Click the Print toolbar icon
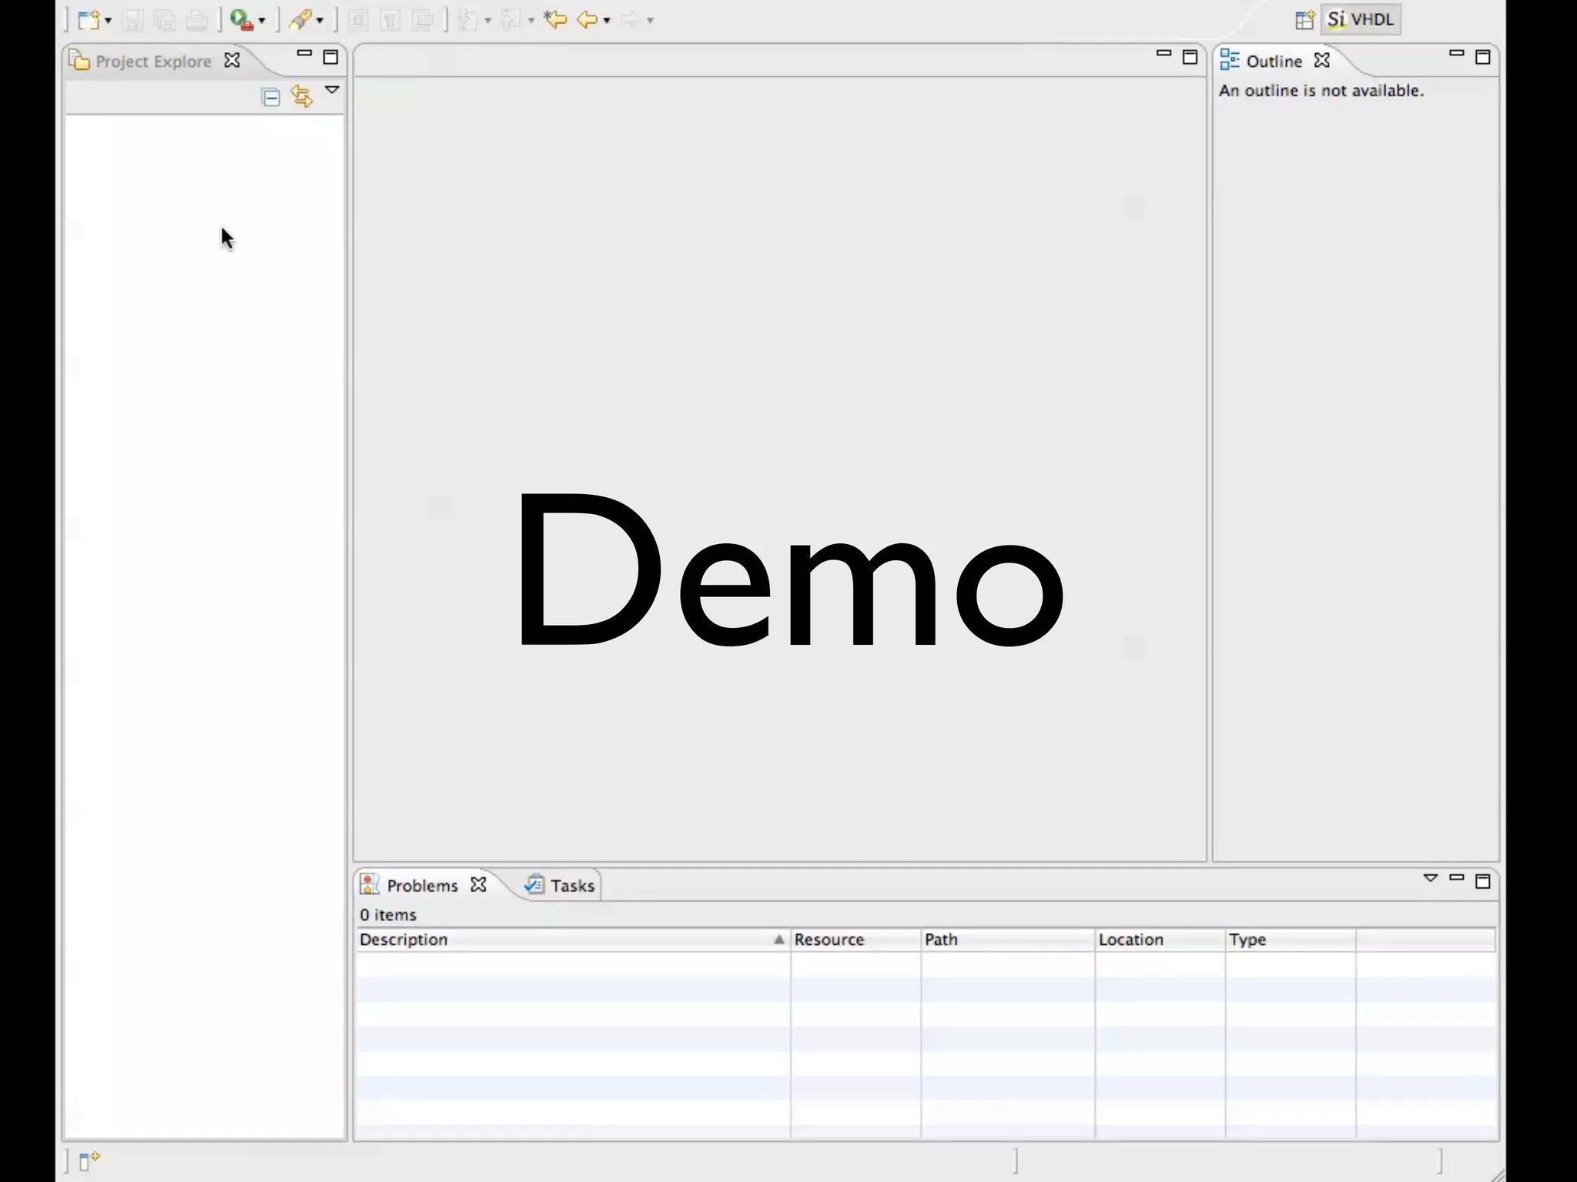The width and height of the screenshot is (1577, 1182). point(196,20)
